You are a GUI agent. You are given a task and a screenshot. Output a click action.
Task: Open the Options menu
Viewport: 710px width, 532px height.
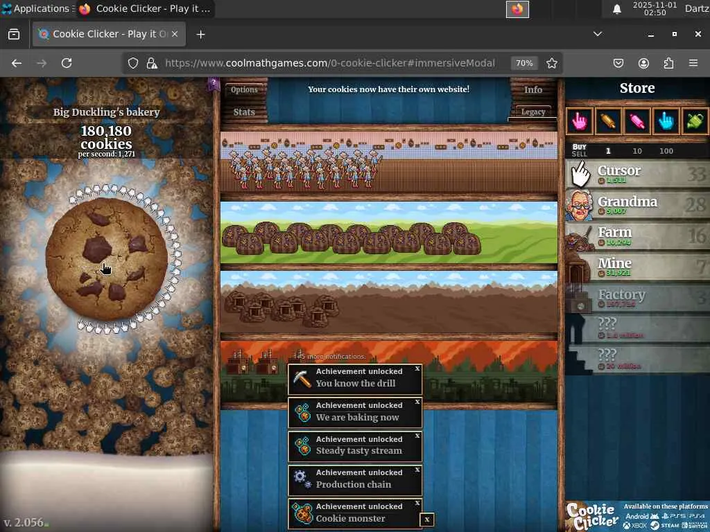(244, 89)
